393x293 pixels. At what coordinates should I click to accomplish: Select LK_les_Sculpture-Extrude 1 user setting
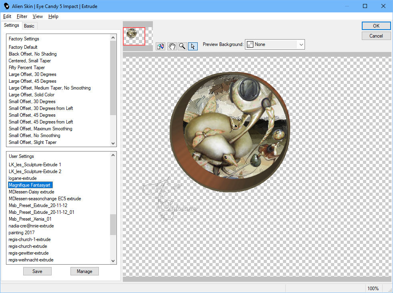[35, 165]
